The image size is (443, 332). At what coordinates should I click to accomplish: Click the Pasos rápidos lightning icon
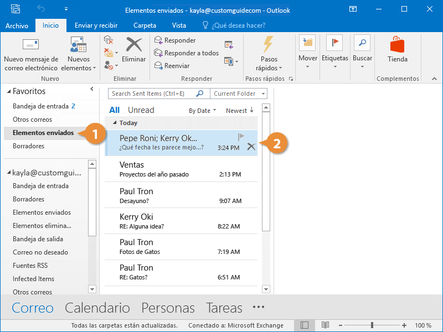269,44
